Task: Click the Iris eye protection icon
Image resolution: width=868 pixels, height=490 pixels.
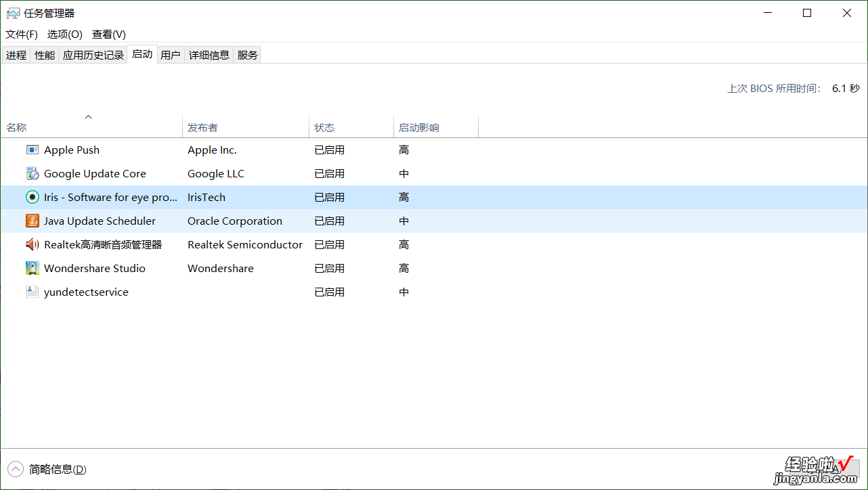Action: [32, 197]
